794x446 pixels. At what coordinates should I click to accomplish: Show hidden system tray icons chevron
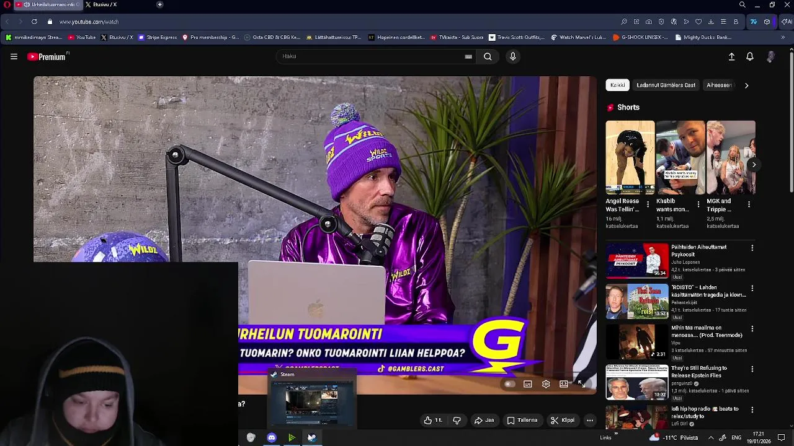(x=711, y=437)
